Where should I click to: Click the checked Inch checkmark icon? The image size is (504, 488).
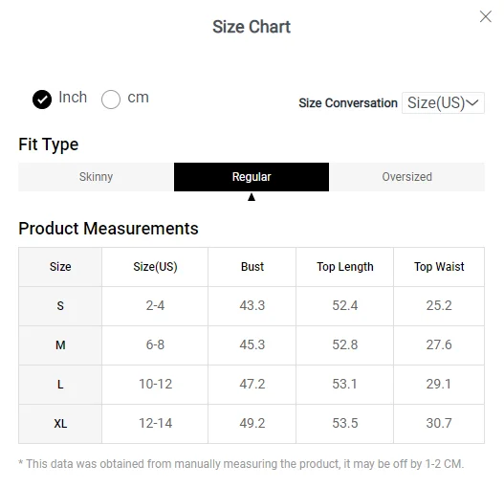point(42,100)
